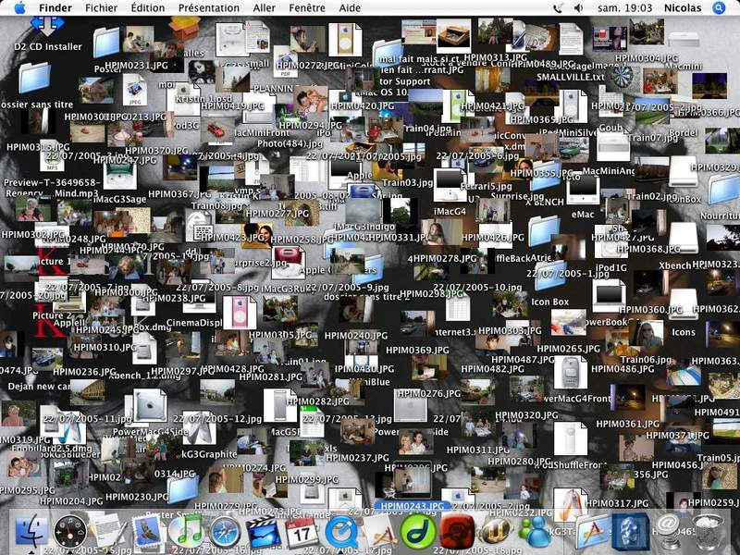Select the HPIM0237.JPG label
The width and height of the screenshot is (740, 555).
357,457
